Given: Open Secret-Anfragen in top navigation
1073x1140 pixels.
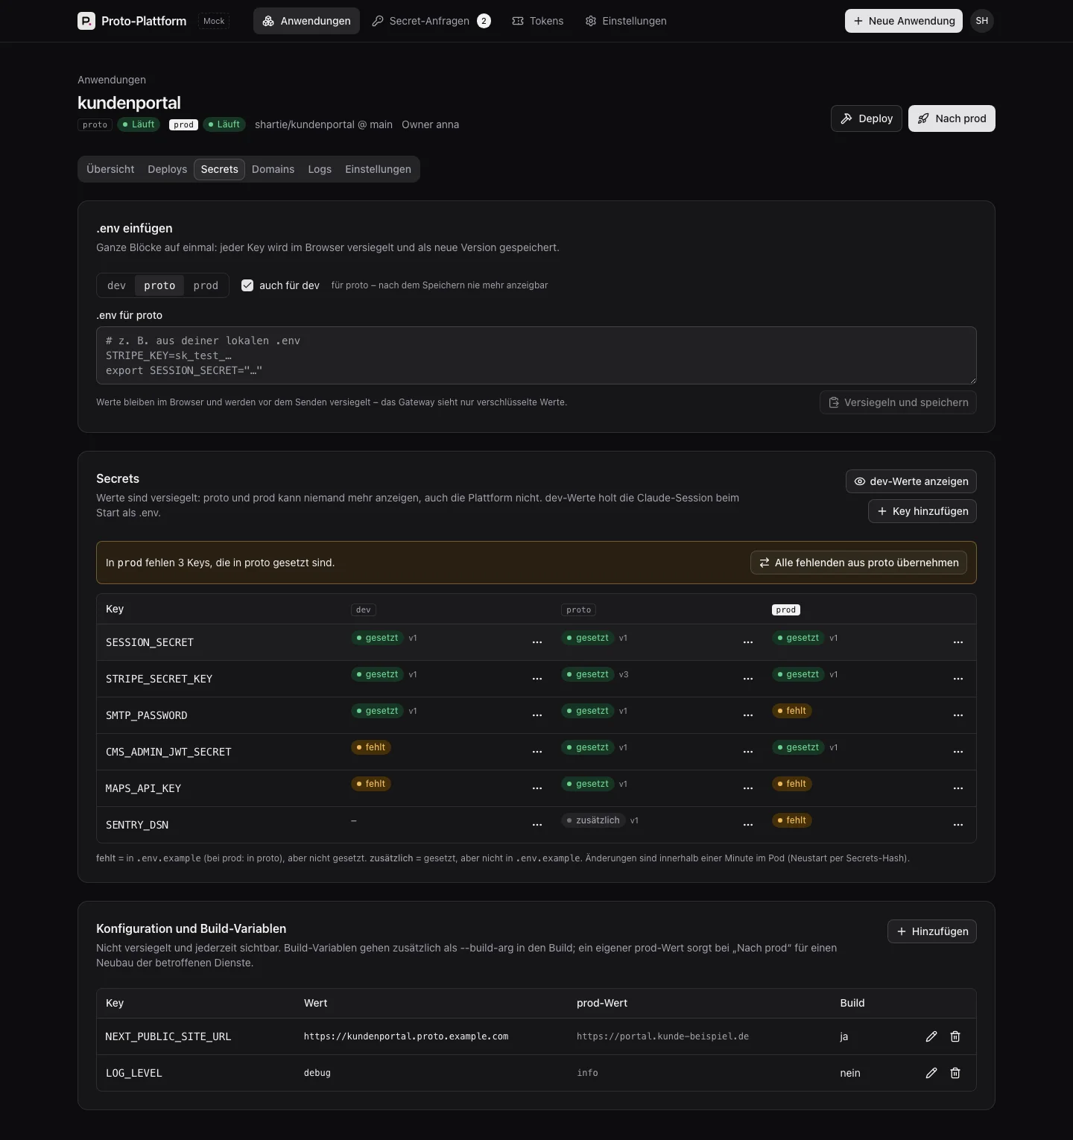Looking at the screenshot, I should pyautogui.click(x=431, y=21).
